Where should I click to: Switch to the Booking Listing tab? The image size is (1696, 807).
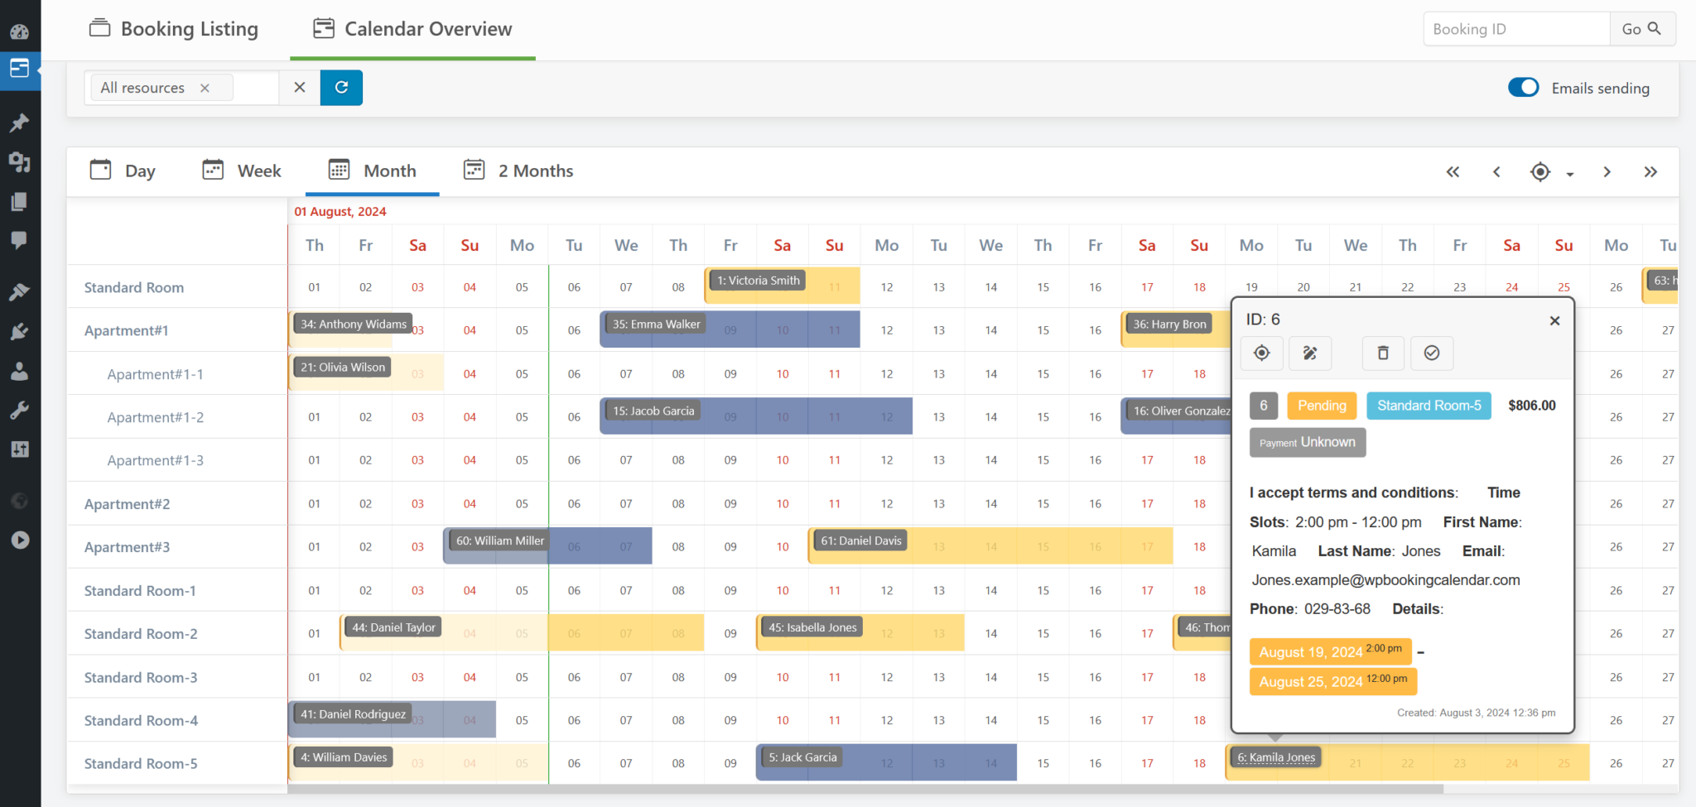point(174,28)
